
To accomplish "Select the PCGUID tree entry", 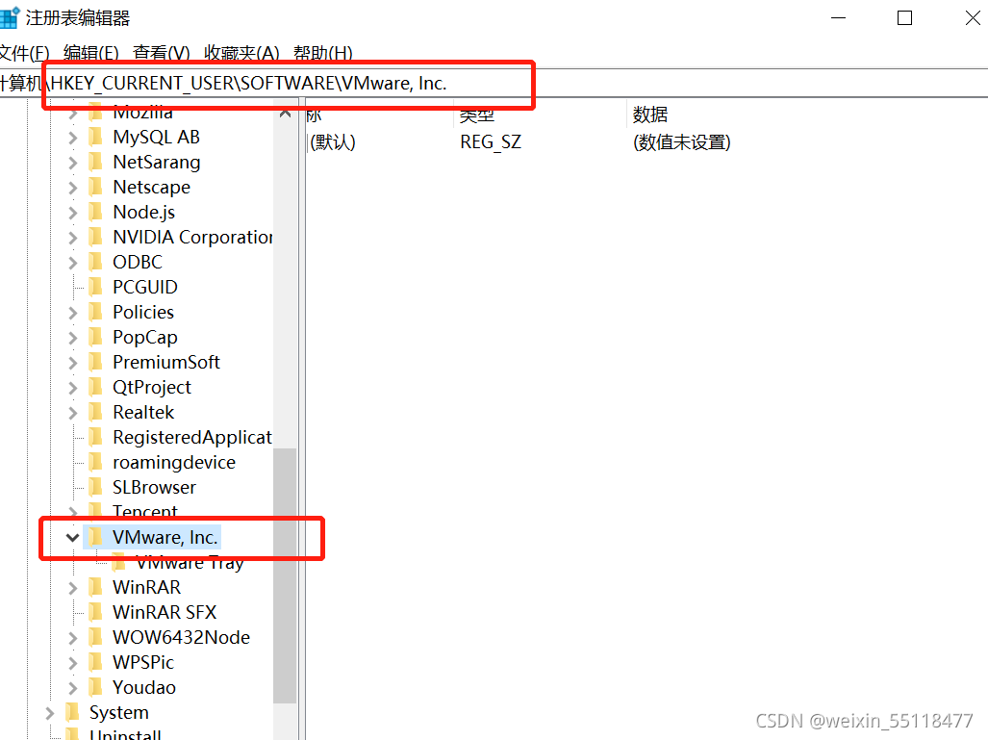I will [145, 287].
